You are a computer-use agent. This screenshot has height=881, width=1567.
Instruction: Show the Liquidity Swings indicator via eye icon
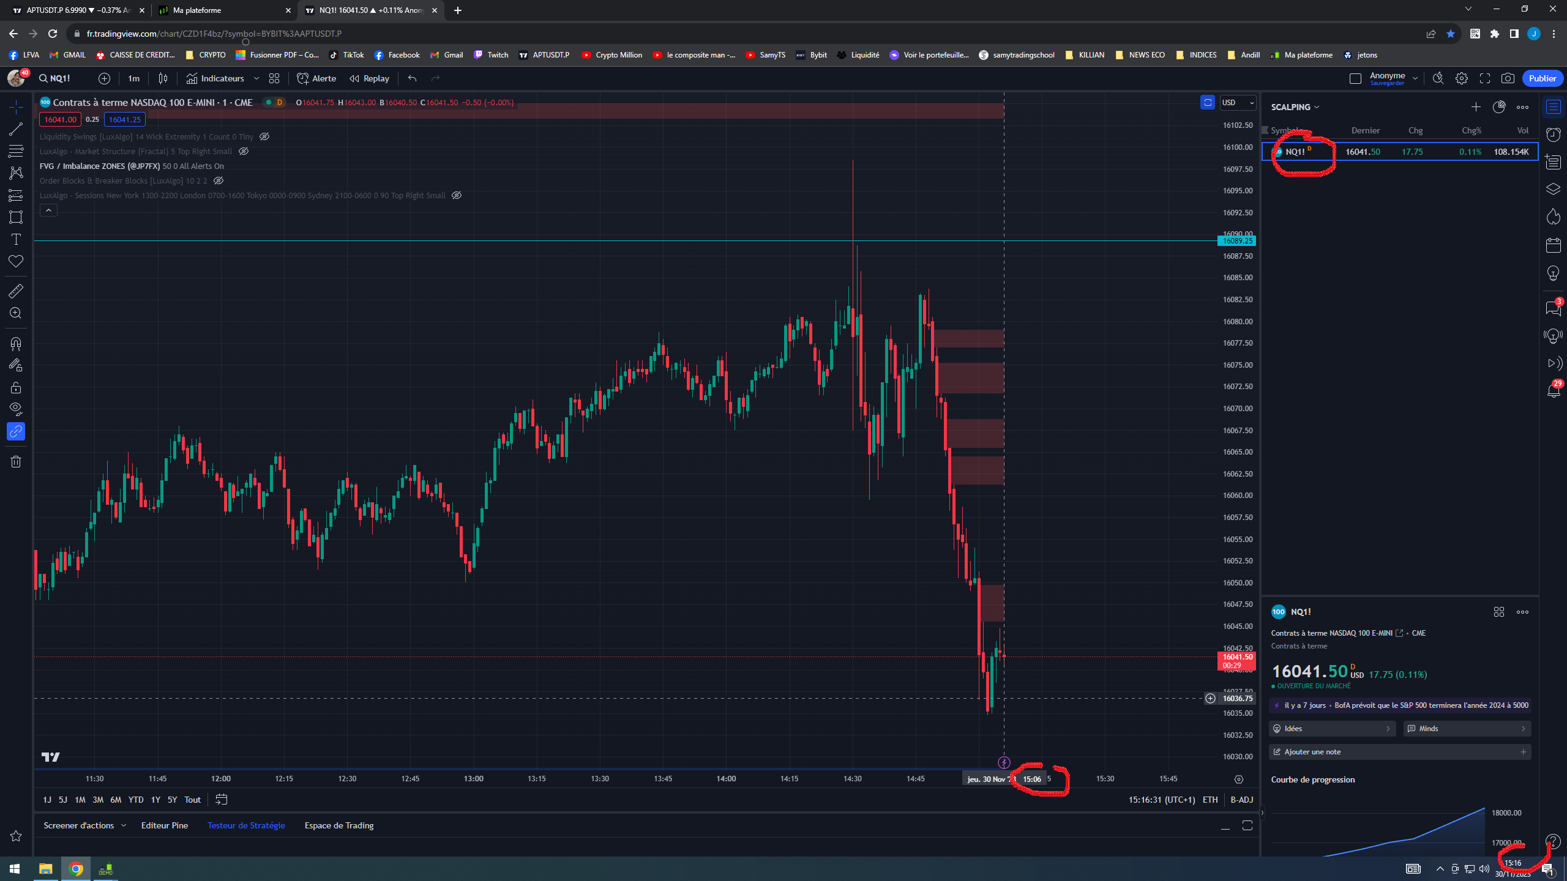264,137
